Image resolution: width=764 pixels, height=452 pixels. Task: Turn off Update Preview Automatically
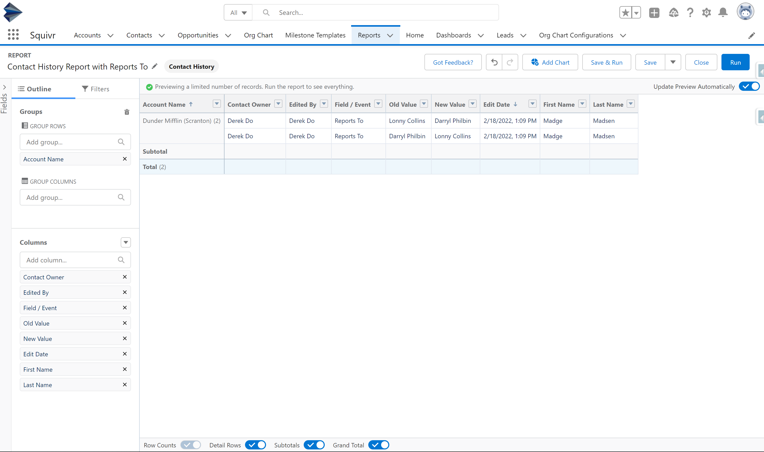click(x=749, y=86)
